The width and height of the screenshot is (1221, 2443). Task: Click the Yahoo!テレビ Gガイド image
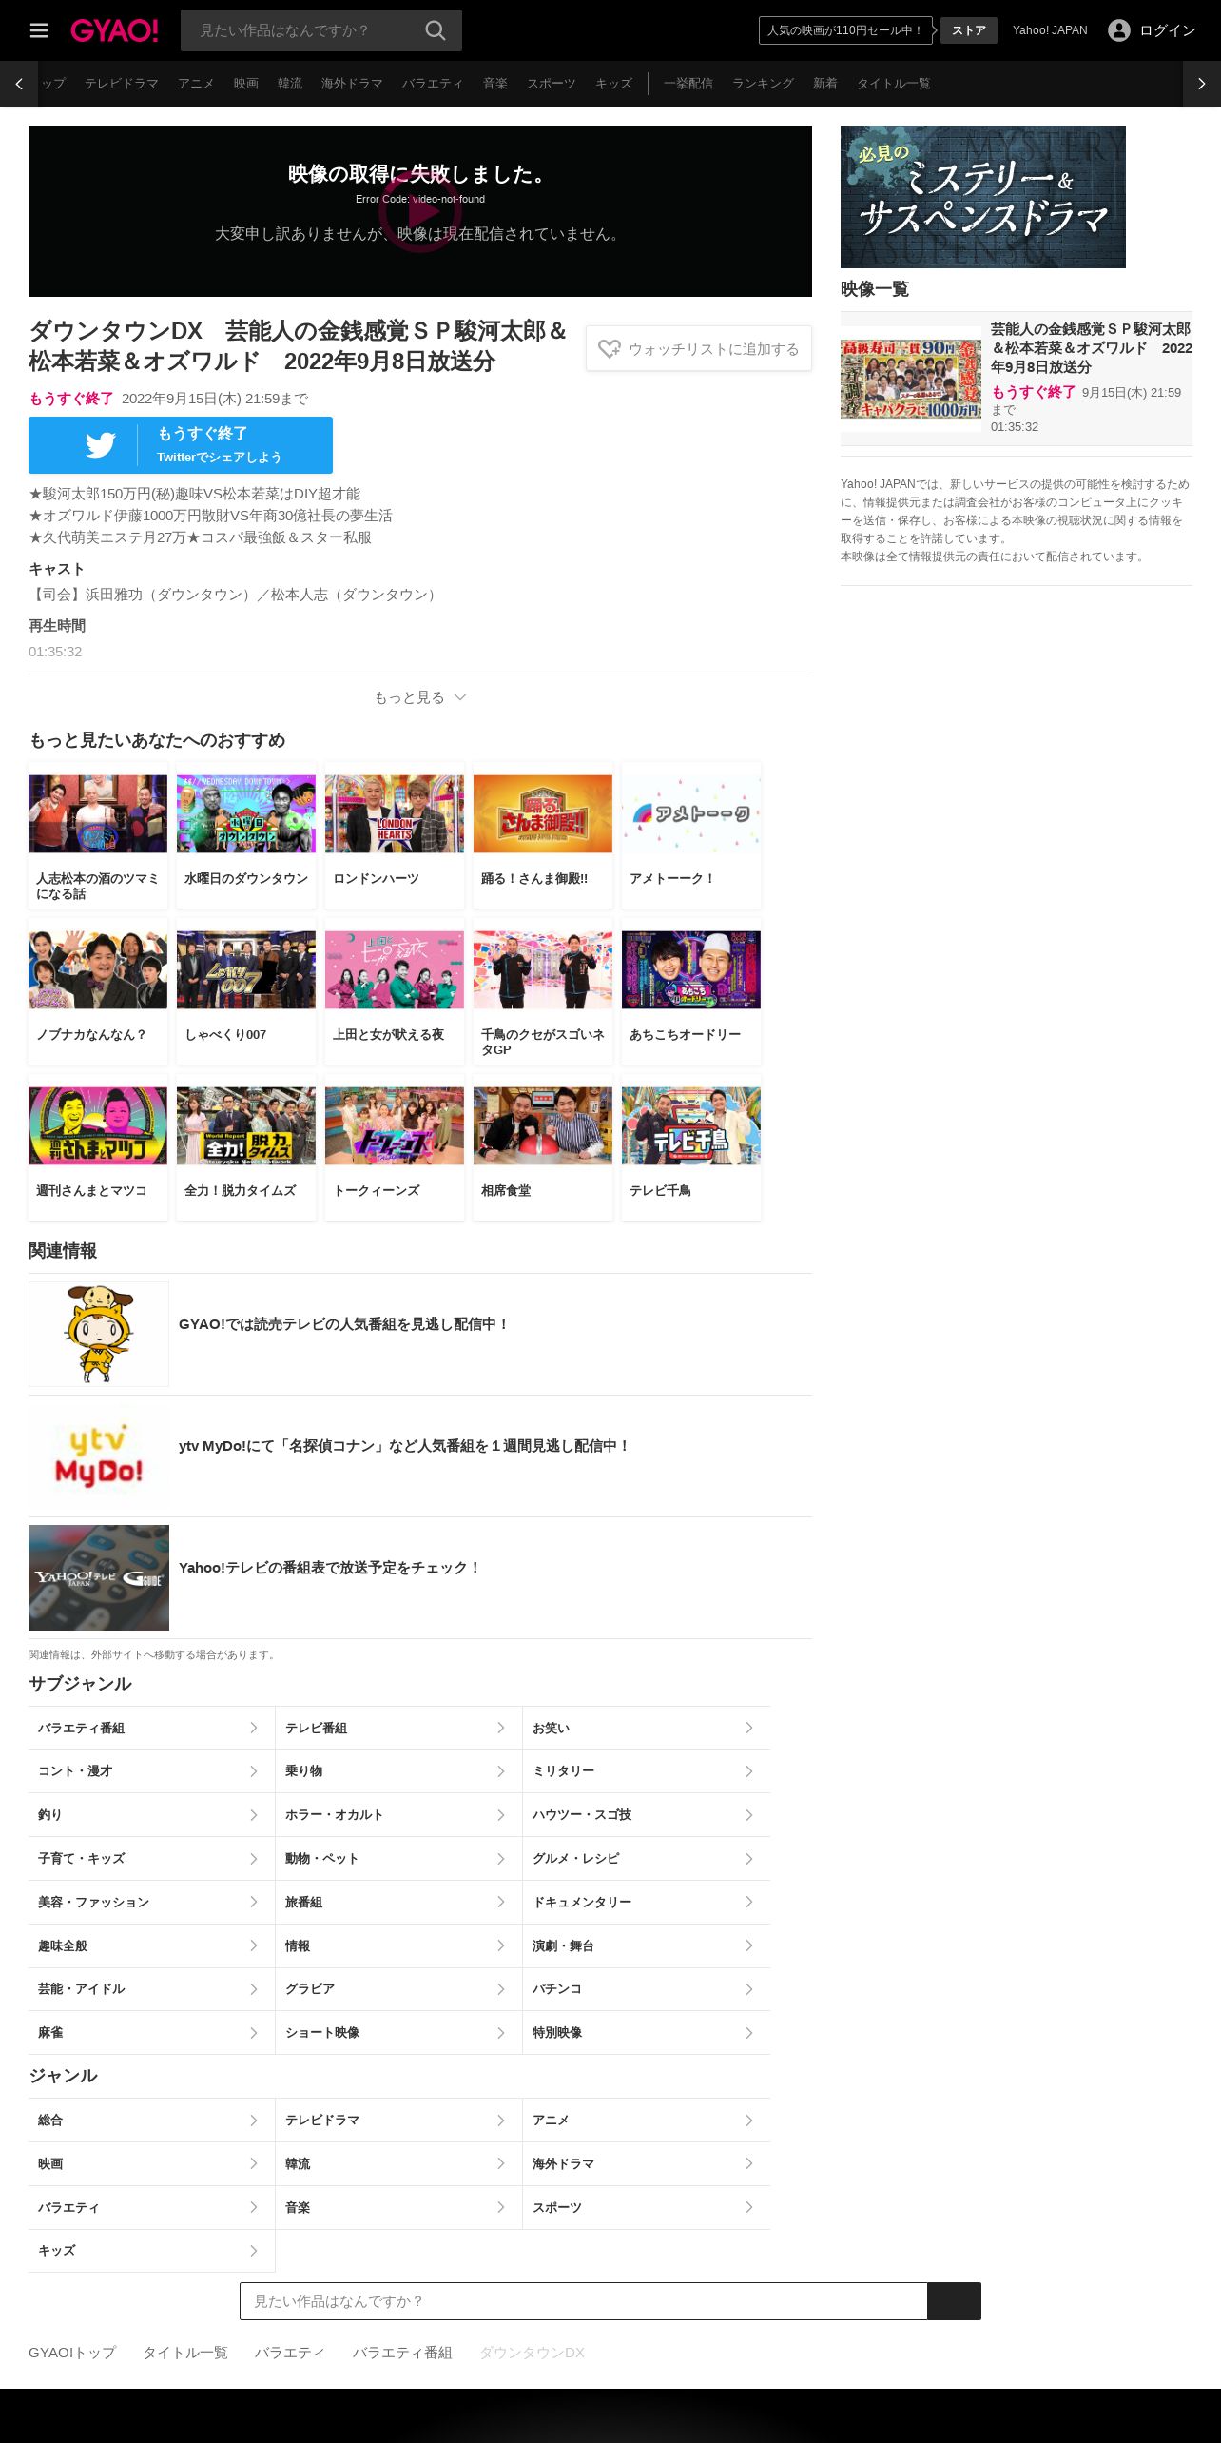(x=99, y=1577)
